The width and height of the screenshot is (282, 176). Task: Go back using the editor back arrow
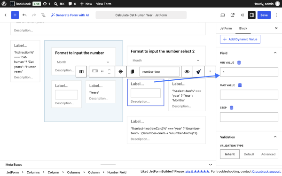[6, 15]
